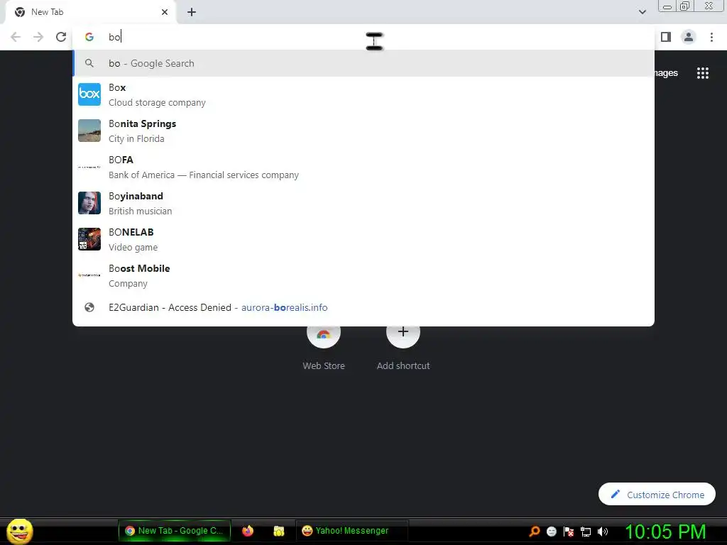727x545 pixels.
Task: Choose the BOFA Bank of America suggestion
Action: pyautogui.click(x=363, y=167)
